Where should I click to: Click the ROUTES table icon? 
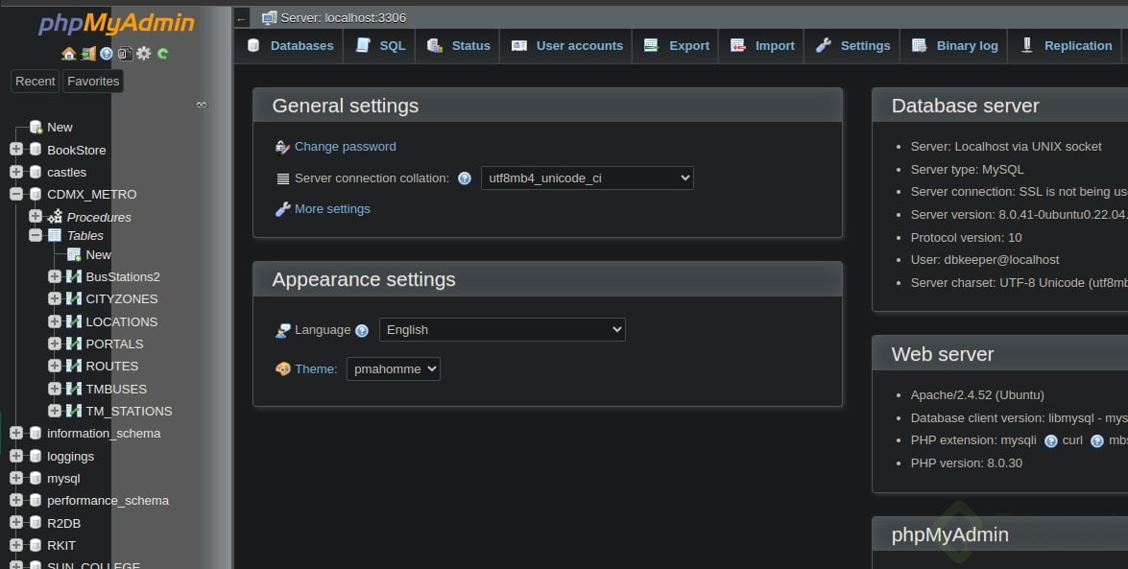tap(73, 366)
